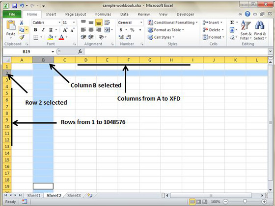Toggle Underline formatting

click(51, 30)
